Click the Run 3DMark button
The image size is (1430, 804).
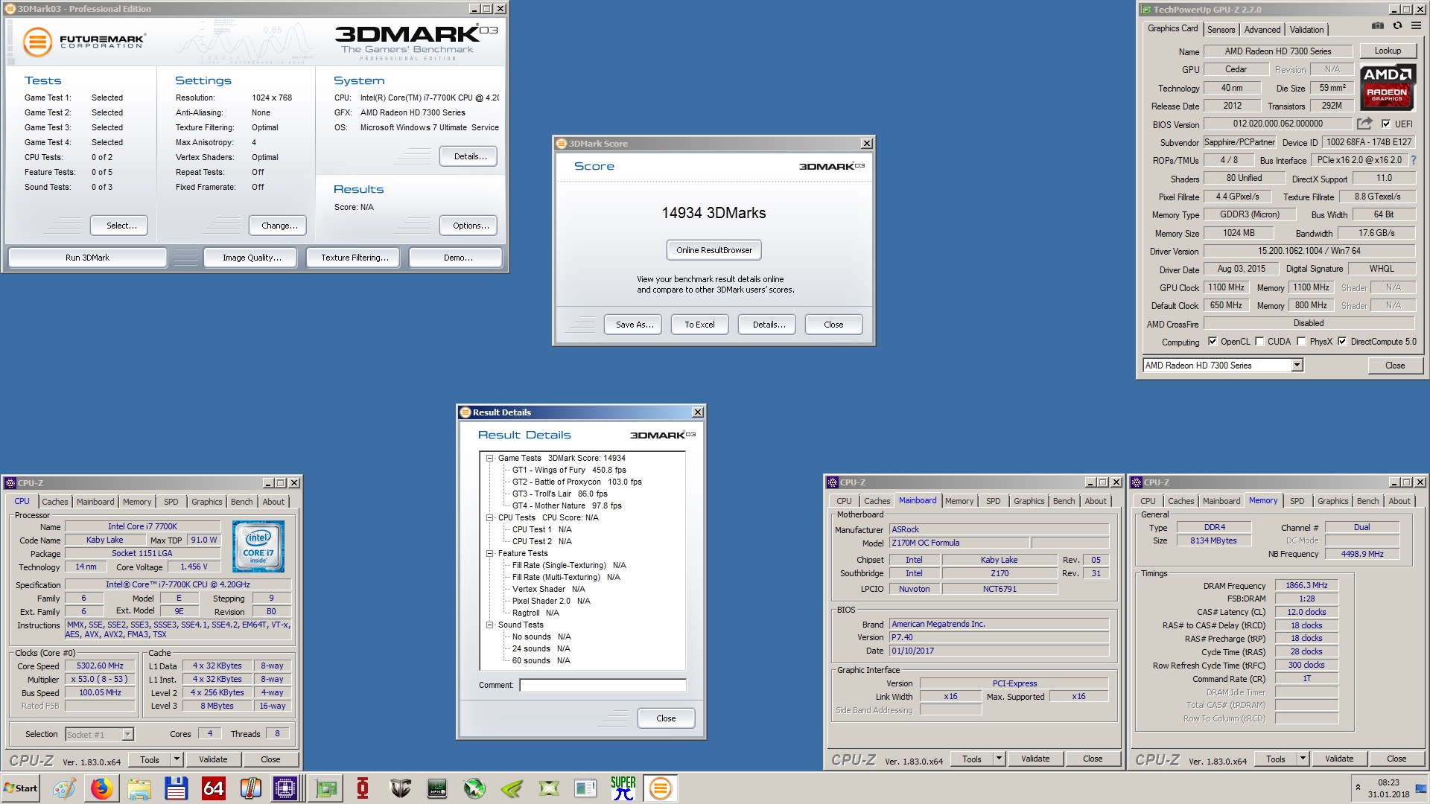pyautogui.click(x=87, y=258)
